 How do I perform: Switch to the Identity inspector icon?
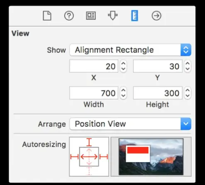(x=91, y=16)
